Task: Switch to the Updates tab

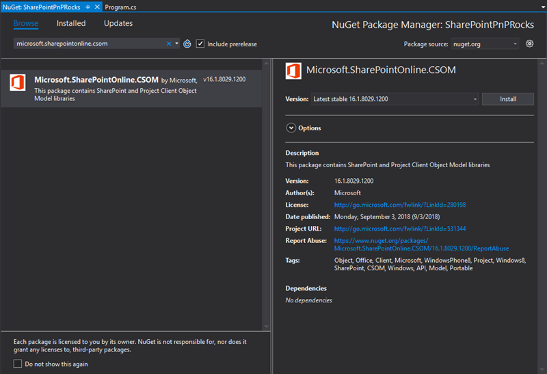Action: tap(118, 23)
